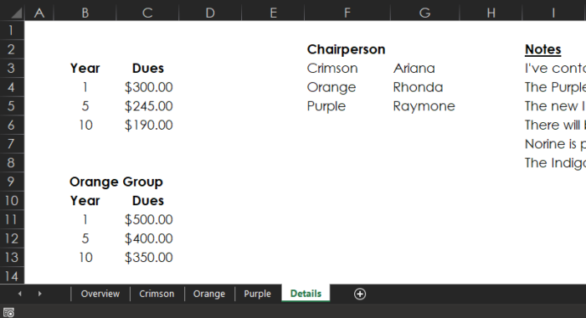Click the Select All corner triangle
586x318 pixels.
point(17,13)
